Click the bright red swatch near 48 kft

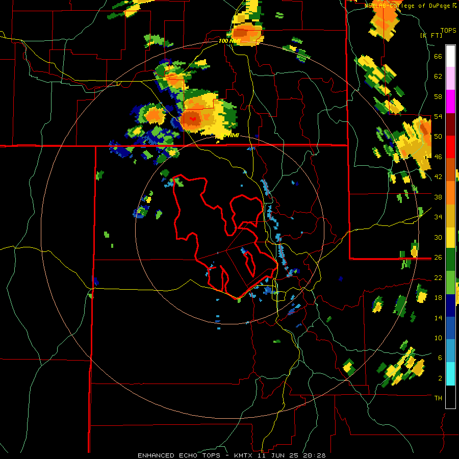[x=450, y=147]
